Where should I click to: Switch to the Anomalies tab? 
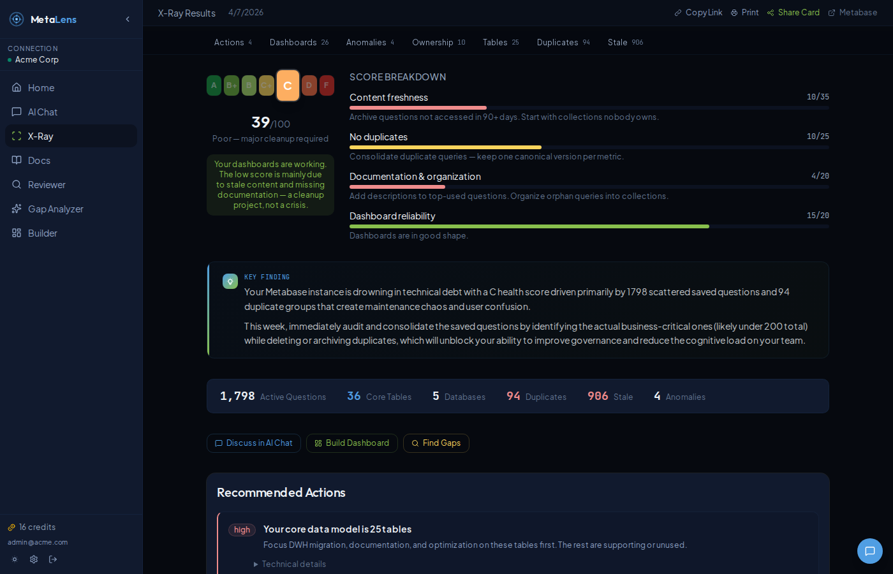click(370, 42)
